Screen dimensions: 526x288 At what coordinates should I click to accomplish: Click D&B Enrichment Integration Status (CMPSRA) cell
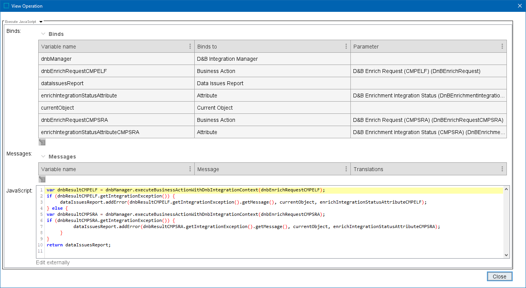pyautogui.click(x=428, y=132)
